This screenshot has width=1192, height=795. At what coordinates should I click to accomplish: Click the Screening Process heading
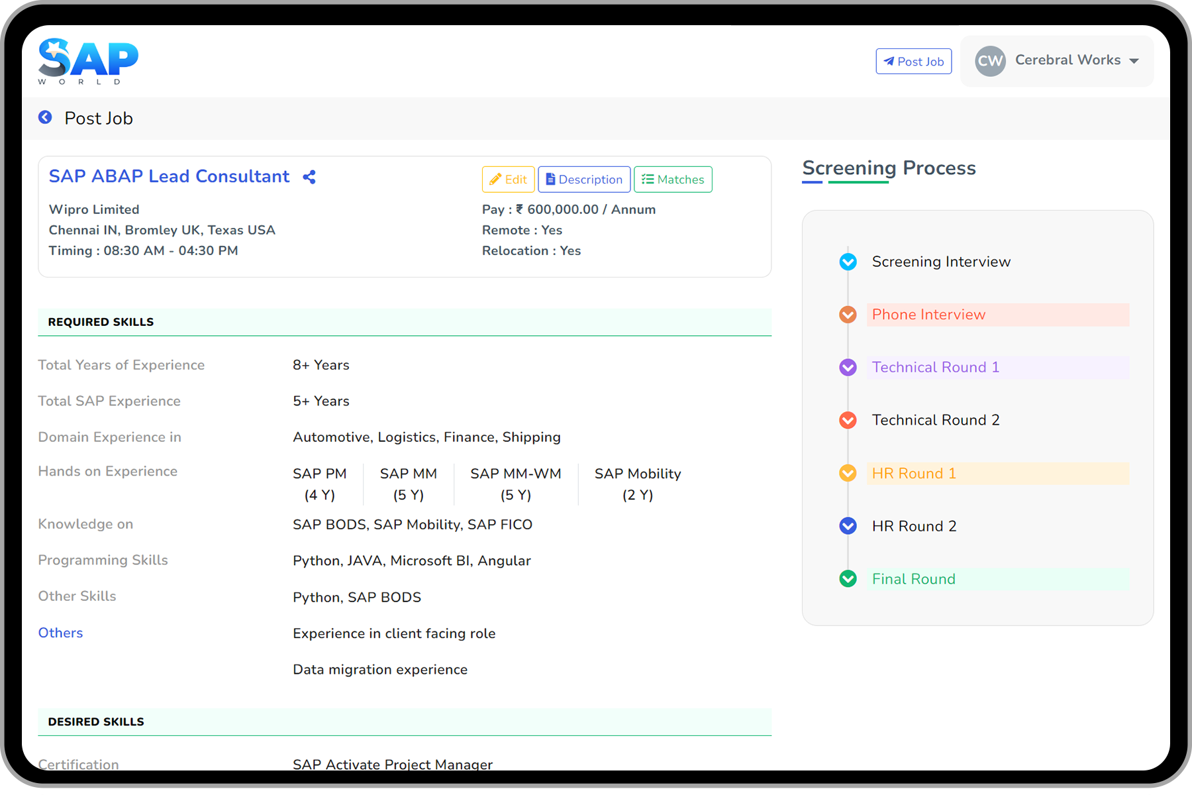tap(889, 168)
